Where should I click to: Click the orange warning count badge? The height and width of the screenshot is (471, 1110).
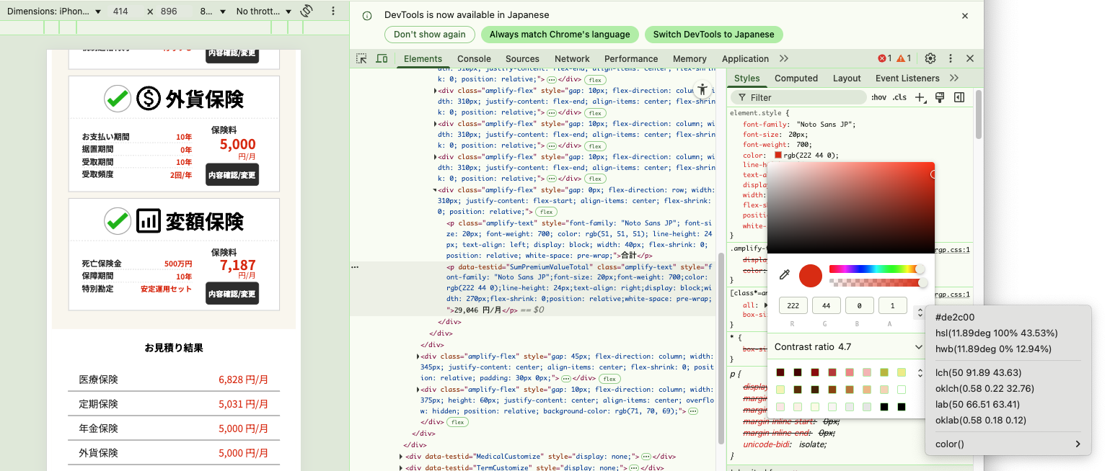tap(904, 58)
